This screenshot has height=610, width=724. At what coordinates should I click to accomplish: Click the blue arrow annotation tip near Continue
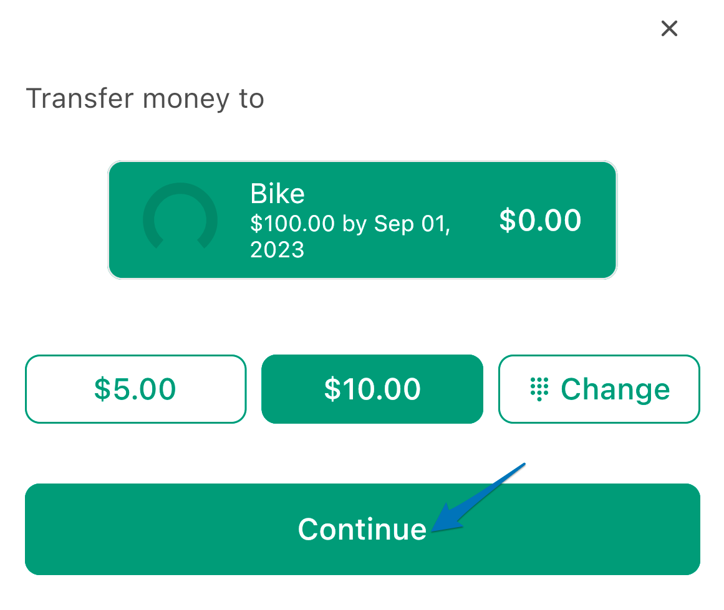[434, 530]
